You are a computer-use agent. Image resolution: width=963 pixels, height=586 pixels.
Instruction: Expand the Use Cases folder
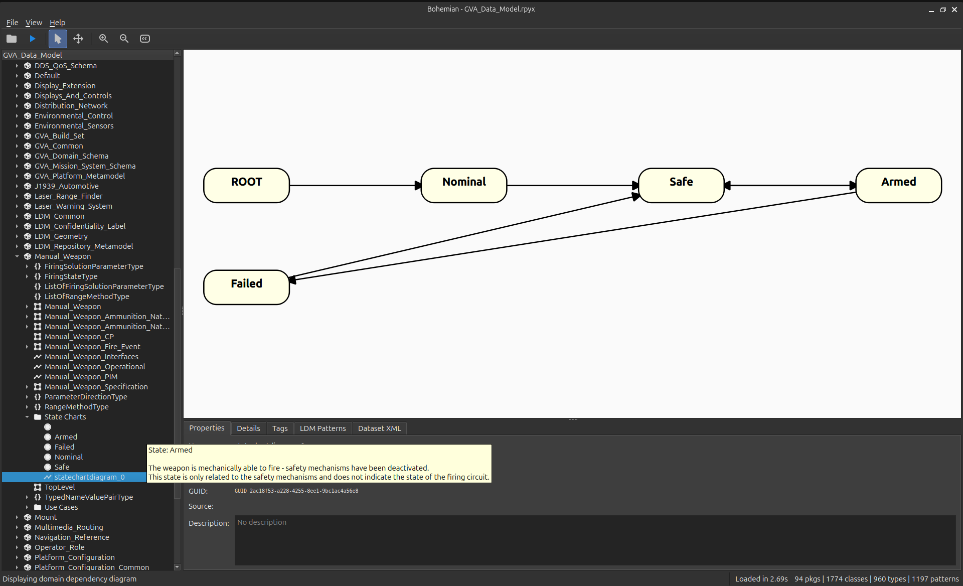[27, 507]
